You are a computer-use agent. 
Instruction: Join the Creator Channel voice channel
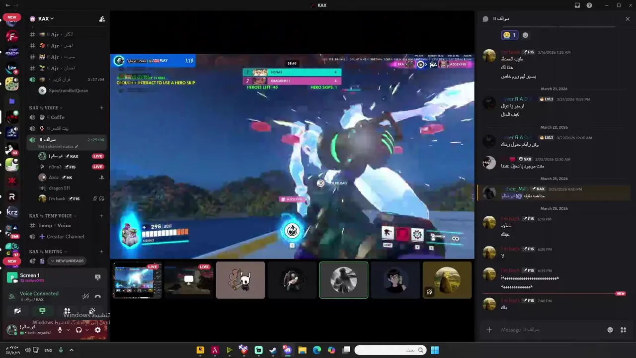click(x=67, y=237)
